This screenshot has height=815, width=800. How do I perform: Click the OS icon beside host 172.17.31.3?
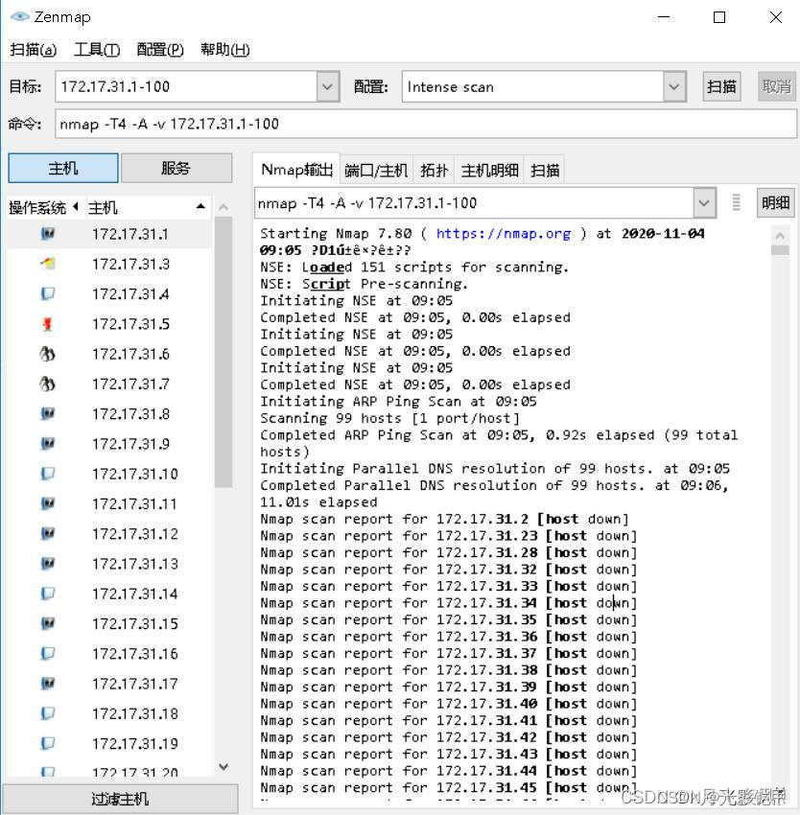(47, 264)
